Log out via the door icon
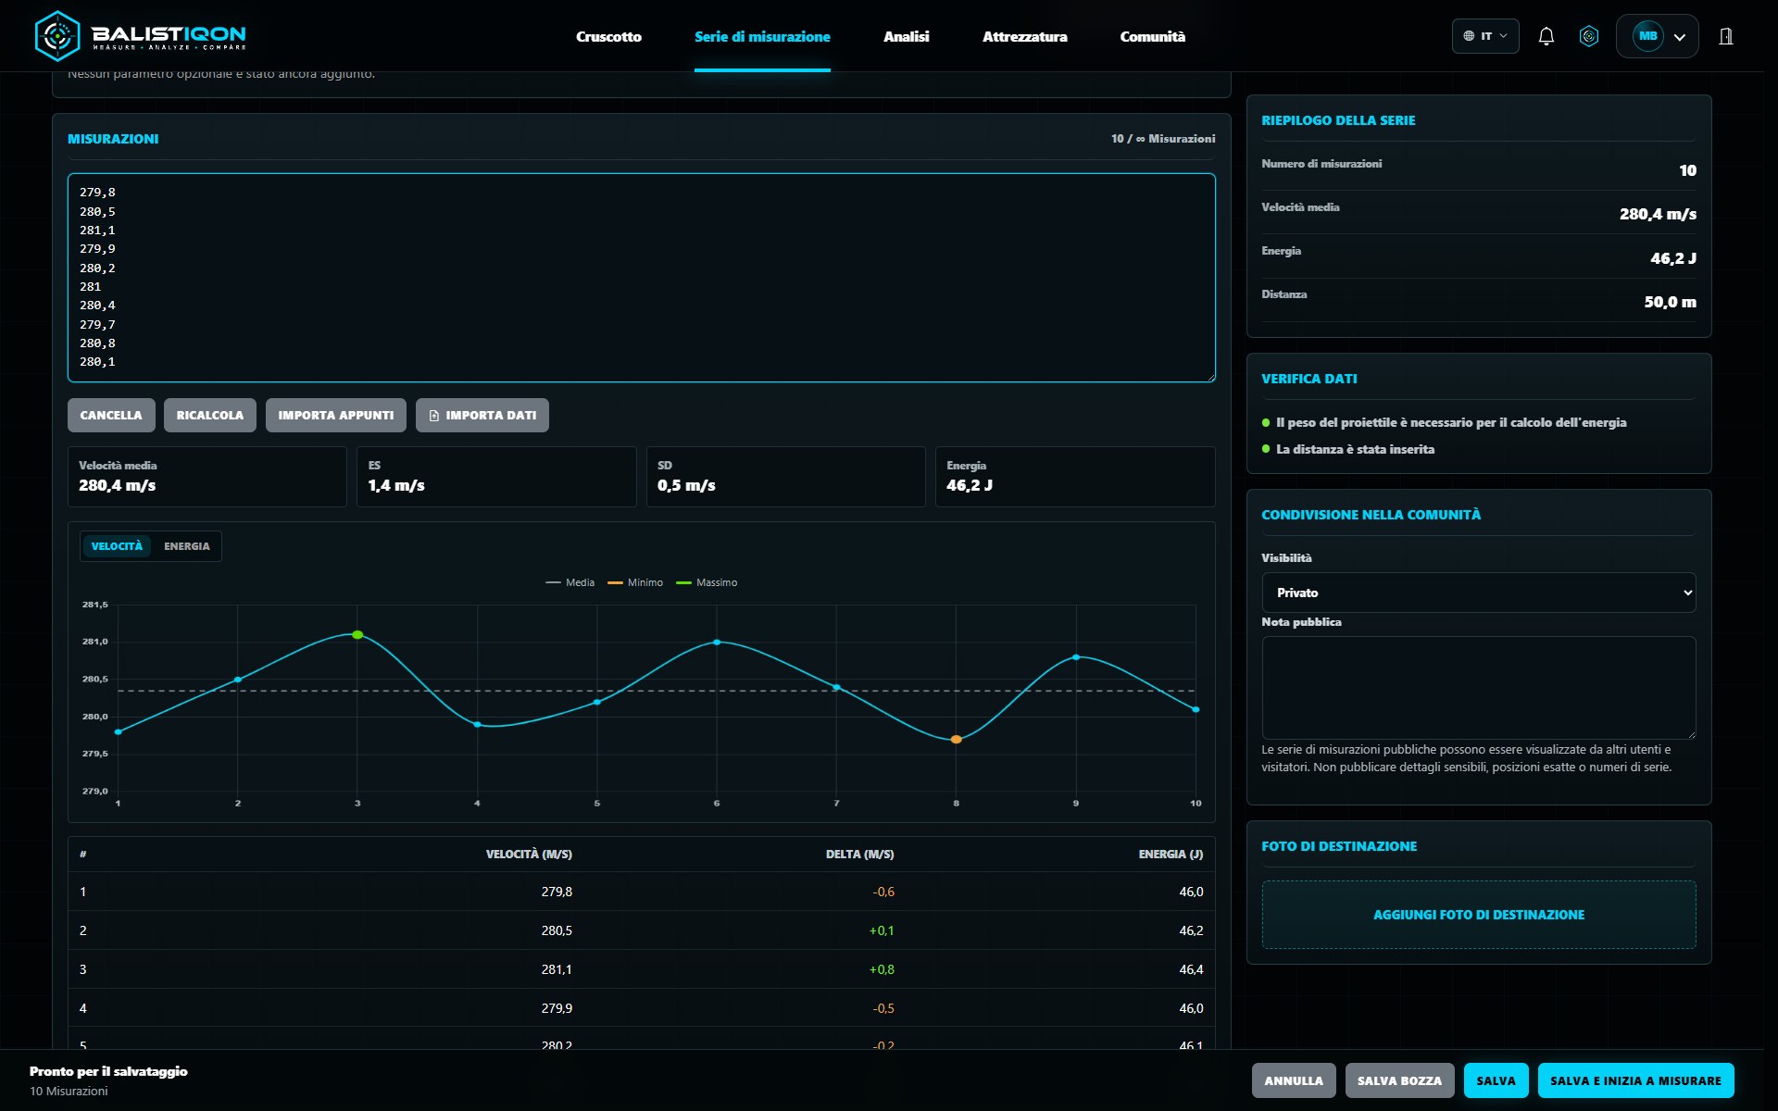The height and width of the screenshot is (1111, 1778). (x=1726, y=36)
